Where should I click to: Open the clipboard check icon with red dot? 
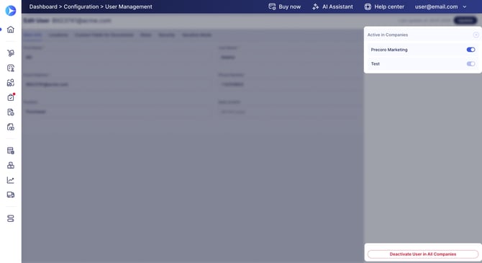(11, 97)
